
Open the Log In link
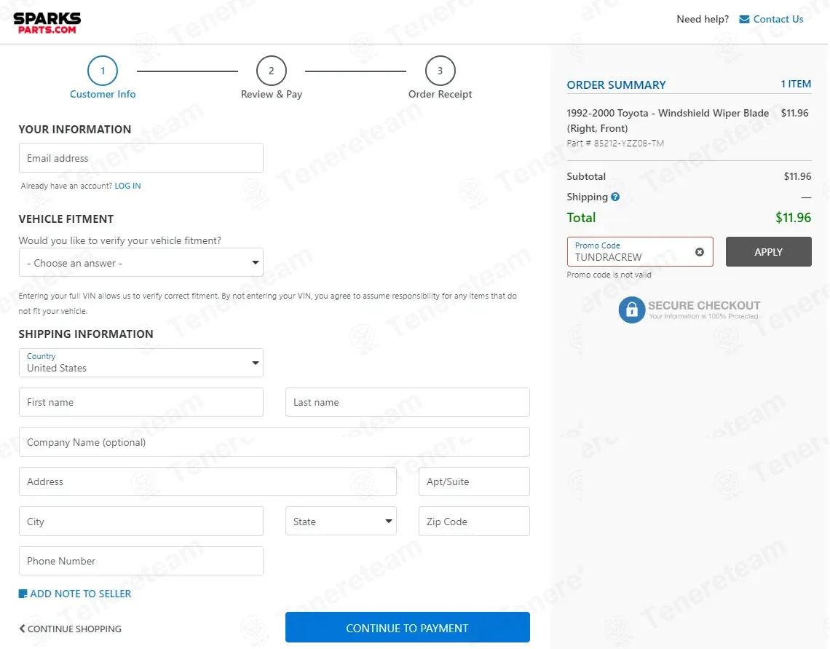tap(127, 186)
